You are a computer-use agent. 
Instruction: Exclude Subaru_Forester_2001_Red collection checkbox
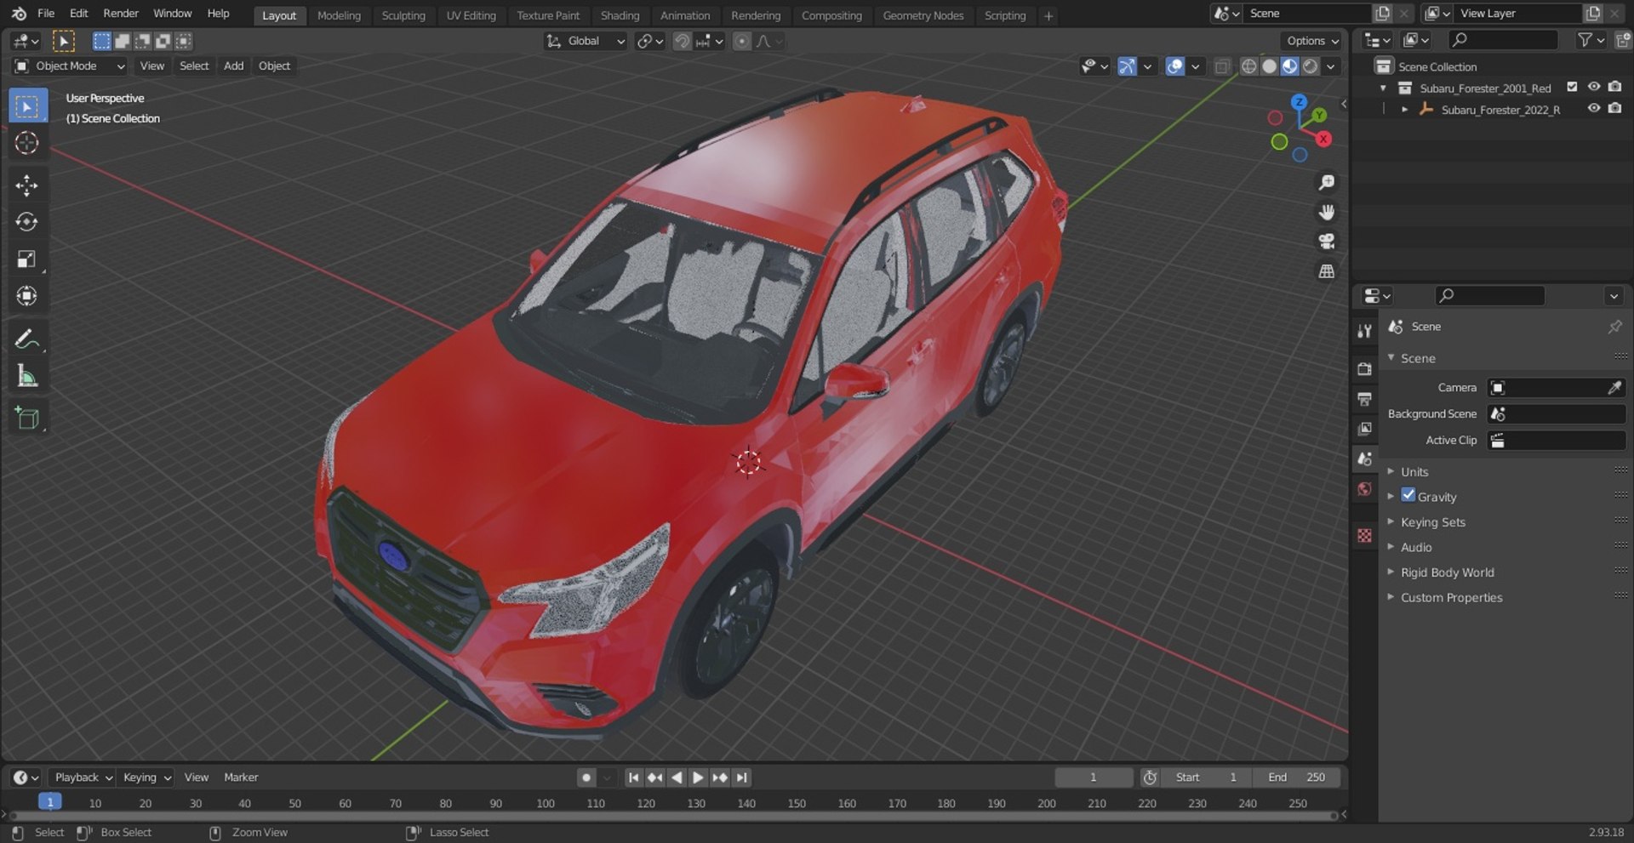(1572, 87)
